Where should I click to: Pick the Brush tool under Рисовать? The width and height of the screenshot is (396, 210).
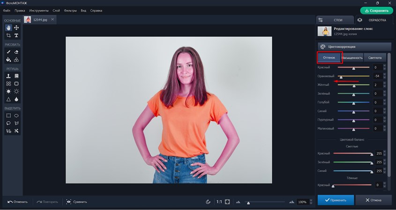[8, 52]
